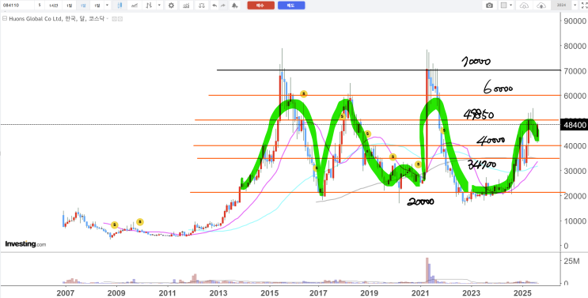Click the 2024 layout name button
The height and width of the screenshot is (298, 588).
[561, 6]
